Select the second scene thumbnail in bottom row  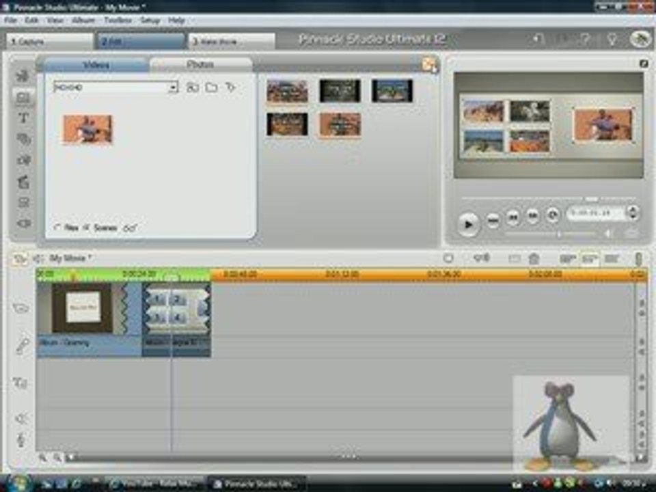point(340,124)
